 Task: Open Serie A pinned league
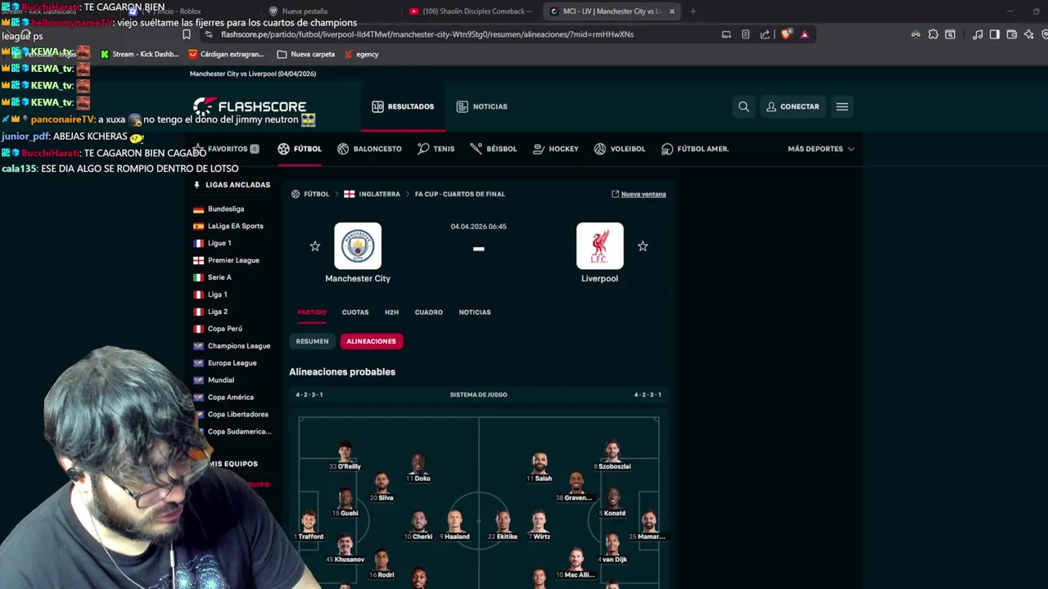click(219, 277)
